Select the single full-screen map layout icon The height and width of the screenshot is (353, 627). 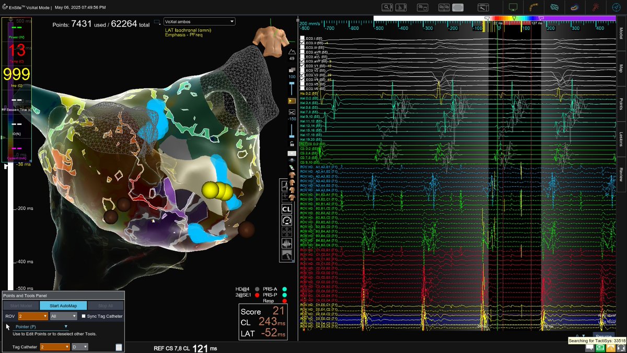tap(458, 7)
